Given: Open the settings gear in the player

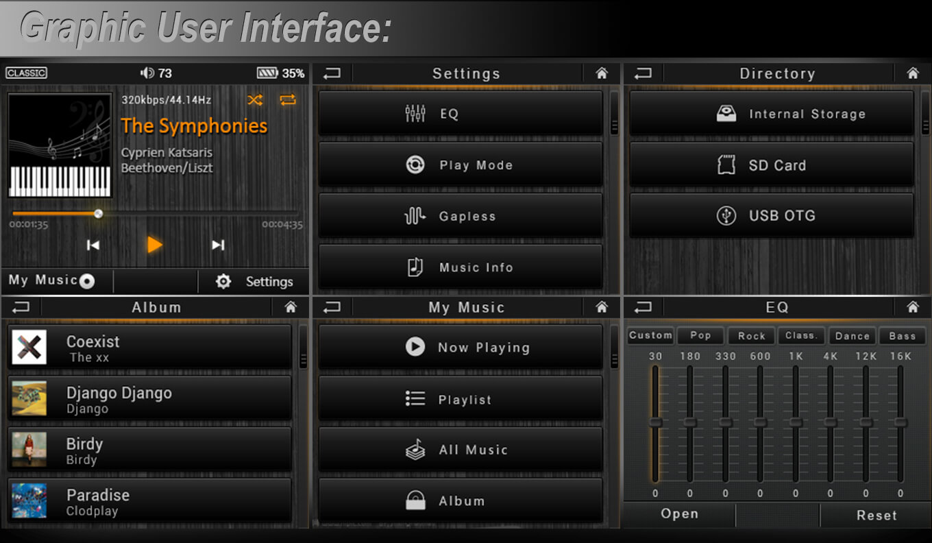Looking at the screenshot, I should point(223,281).
